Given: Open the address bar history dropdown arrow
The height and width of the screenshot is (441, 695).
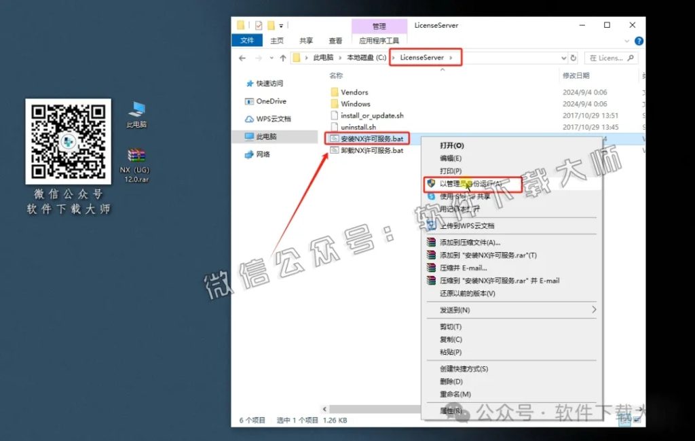Looking at the screenshot, I should (x=563, y=57).
